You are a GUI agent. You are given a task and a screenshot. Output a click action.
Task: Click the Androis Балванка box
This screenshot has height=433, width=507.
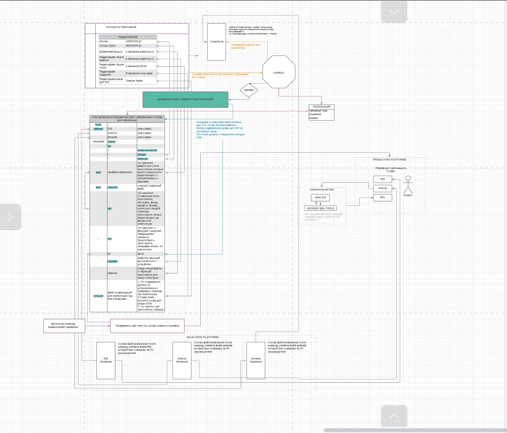coord(182,360)
